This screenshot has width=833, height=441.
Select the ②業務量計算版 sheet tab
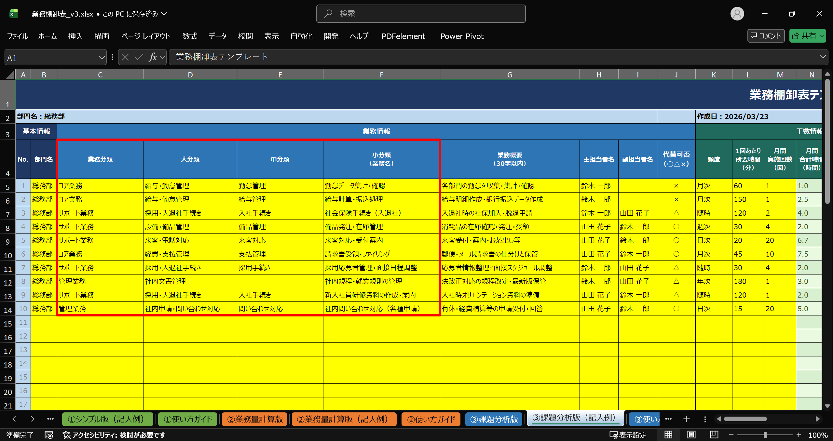click(255, 419)
